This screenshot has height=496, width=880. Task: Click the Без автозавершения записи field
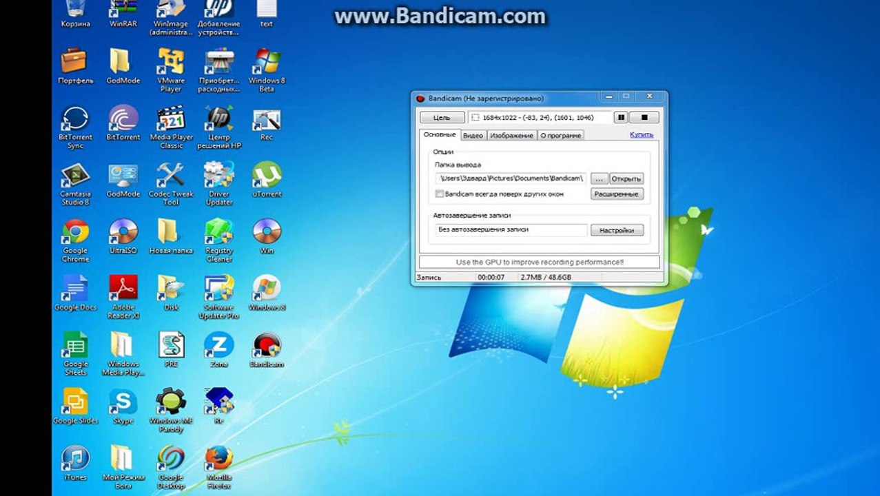(x=511, y=230)
